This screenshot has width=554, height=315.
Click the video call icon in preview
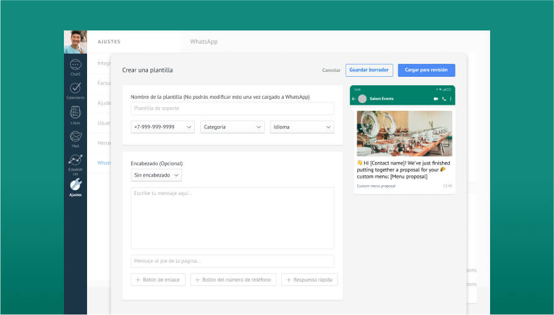436,99
